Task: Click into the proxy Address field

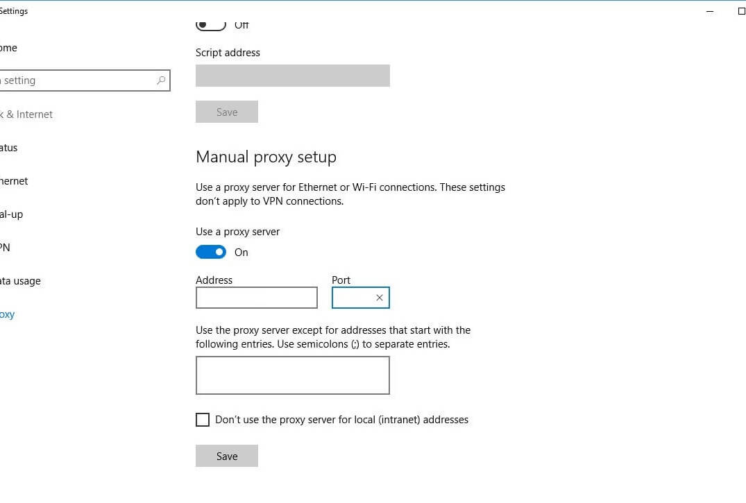Action: click(256, 298)
